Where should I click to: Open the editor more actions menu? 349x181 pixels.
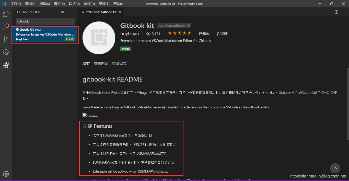point(344,12)
